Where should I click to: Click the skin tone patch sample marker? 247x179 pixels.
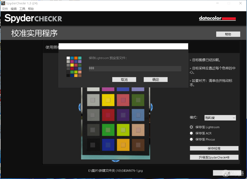click(138, 130)
